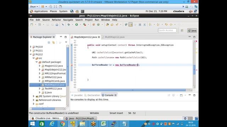Click the Open Task folder icon
Screen dimensions: 227x127
(x=112, y=25)
